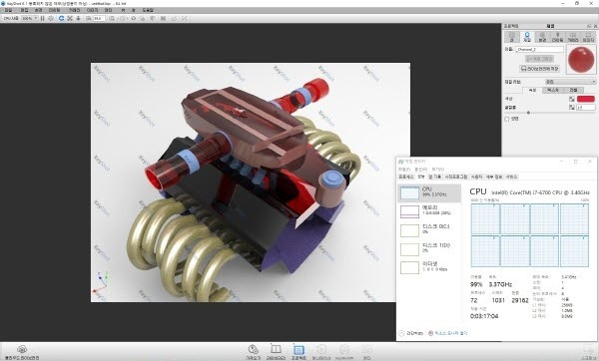Viewport: 599px width, 361px height.
Task: Click the greyed material graph button
Action: point(539,59)
